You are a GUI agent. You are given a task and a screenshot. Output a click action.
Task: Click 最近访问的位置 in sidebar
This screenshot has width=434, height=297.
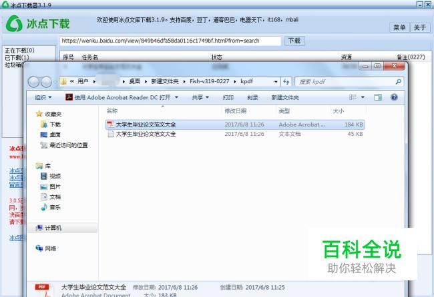[x=69, y=145]
